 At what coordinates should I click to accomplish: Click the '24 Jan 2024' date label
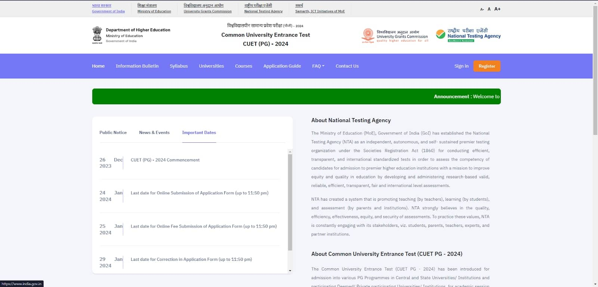111,196
